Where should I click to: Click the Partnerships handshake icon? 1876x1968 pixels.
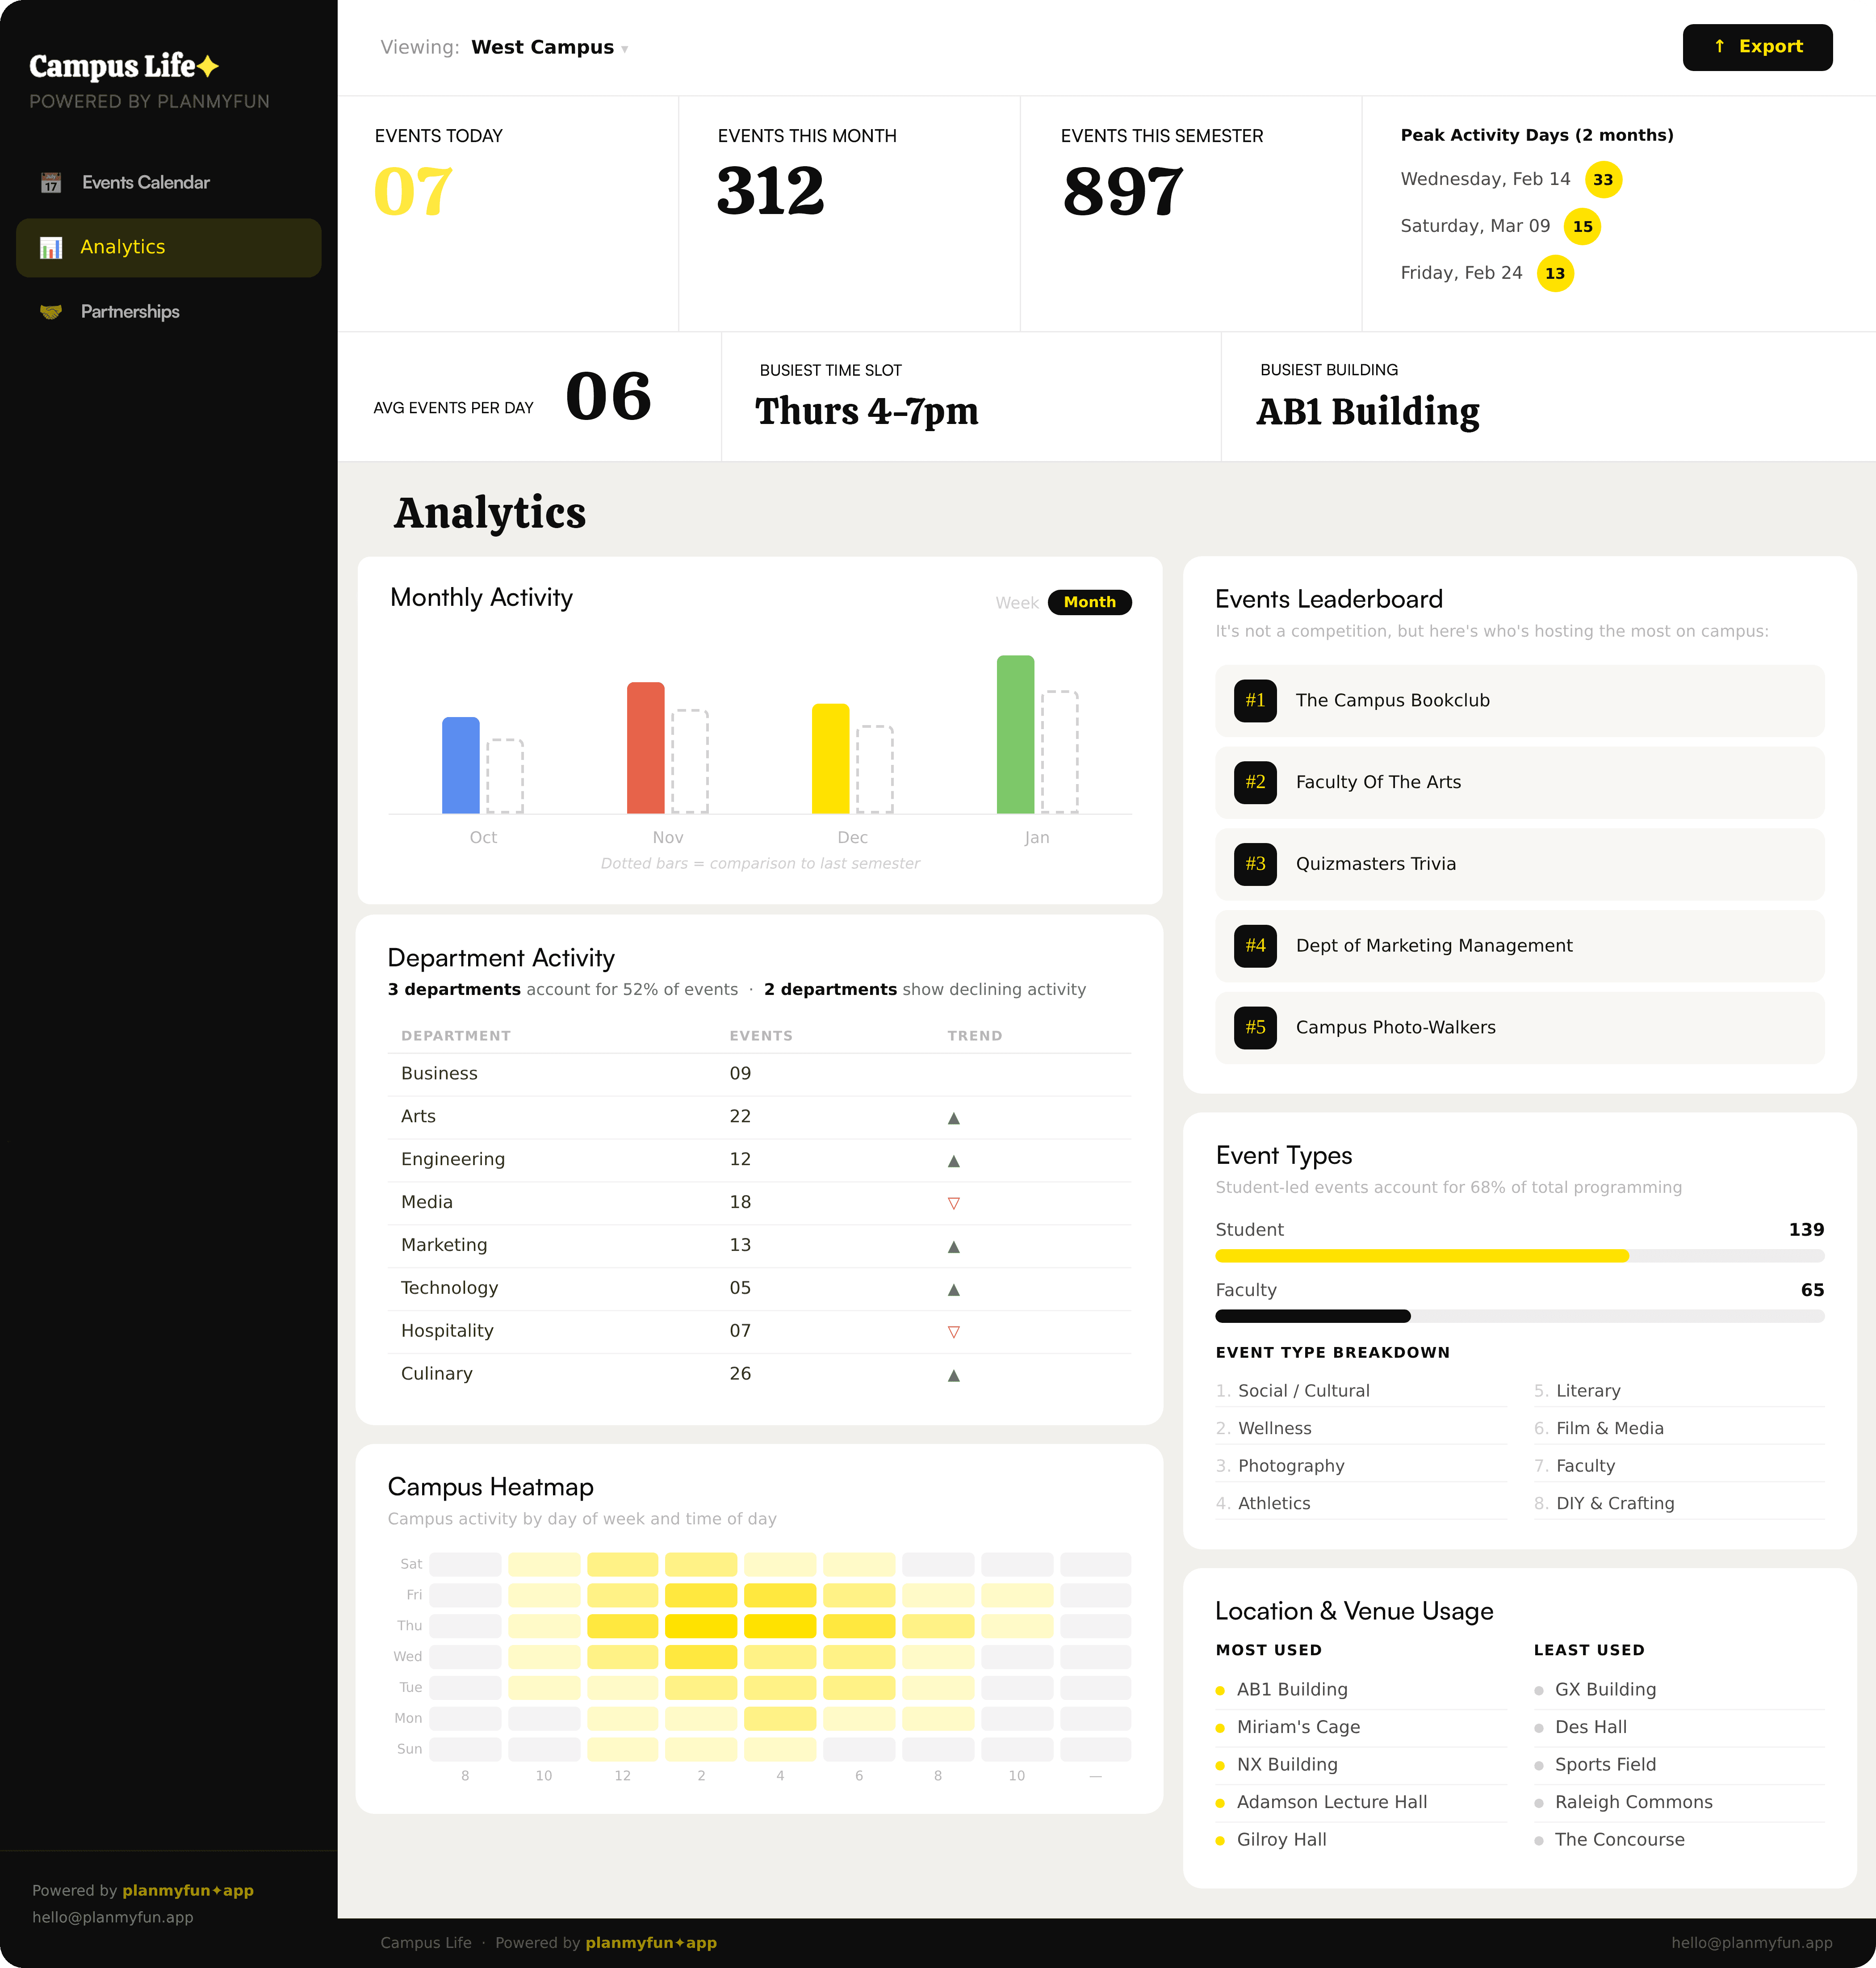(51, 312)
